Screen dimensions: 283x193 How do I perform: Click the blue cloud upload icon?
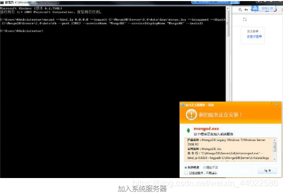tap(255, 8)
